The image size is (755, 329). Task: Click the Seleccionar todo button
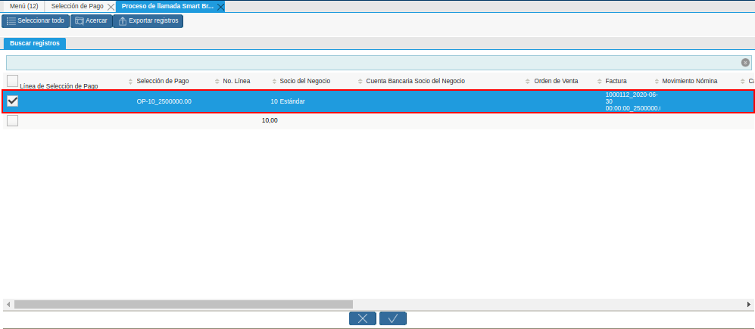[36, 21]
